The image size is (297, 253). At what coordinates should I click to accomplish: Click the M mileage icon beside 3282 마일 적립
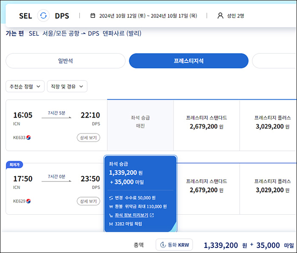[x=111, y=224]
